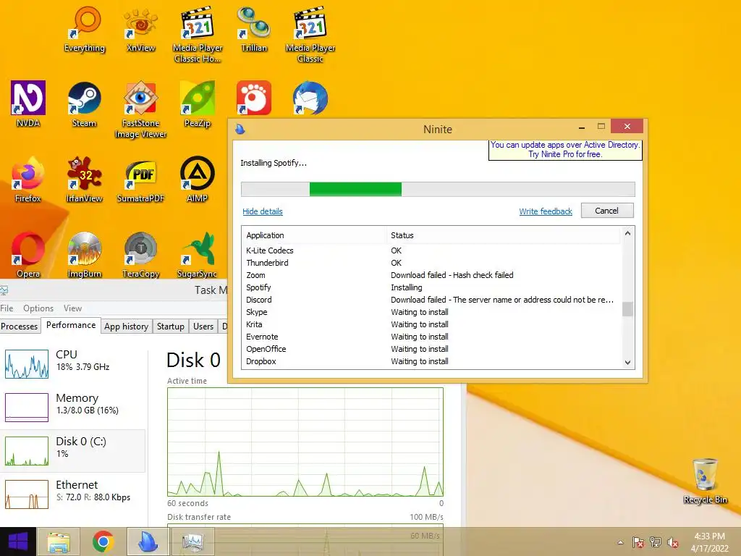Launch the Steam desktop icon
Viewport: 741px width, 556px height.
pos(84,104)
